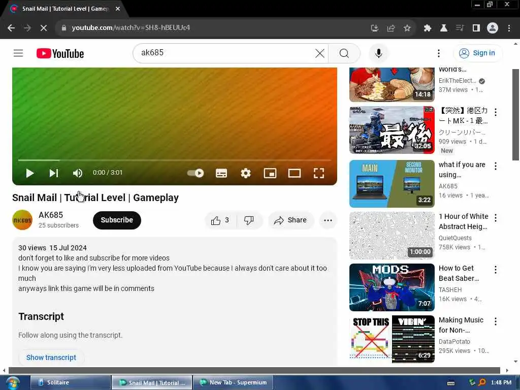Open How to Get Beat Saber video
Image resolution: width=520 pixels, height=390 pixels.
click(x=392, y=287)
